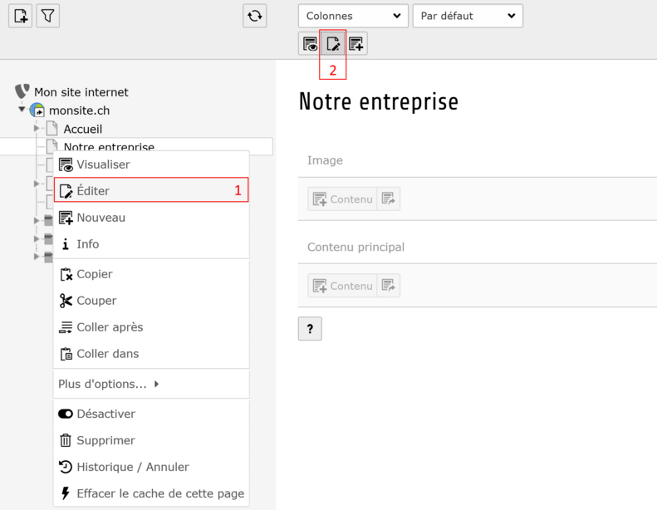Expand the Accueil tree node

(37, 129)
